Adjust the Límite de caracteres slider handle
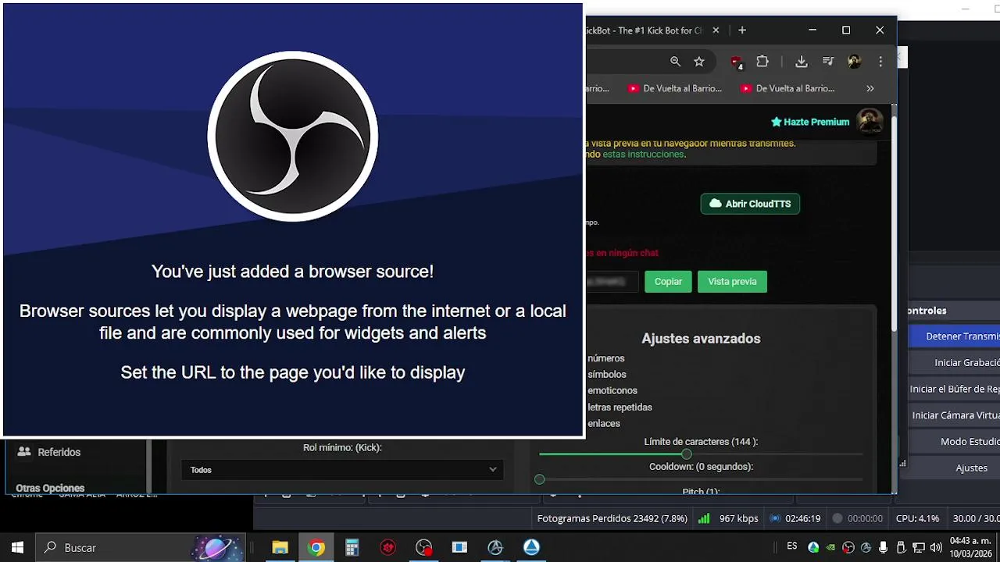 click(x=686, y=454)
